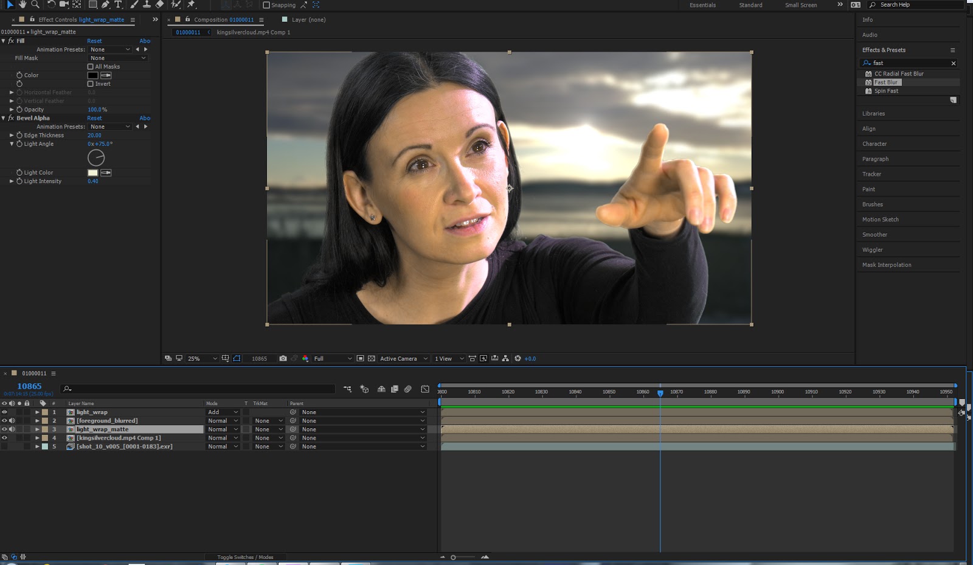Switch to the Standard workspace
Screen dimensions: 973x565
coord(750,5)
